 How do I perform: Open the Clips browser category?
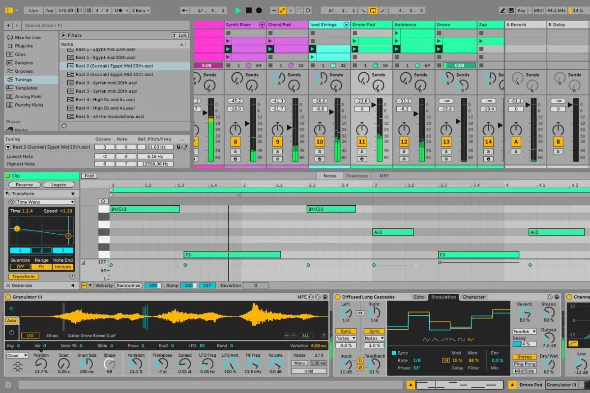[x=20, y=55]
